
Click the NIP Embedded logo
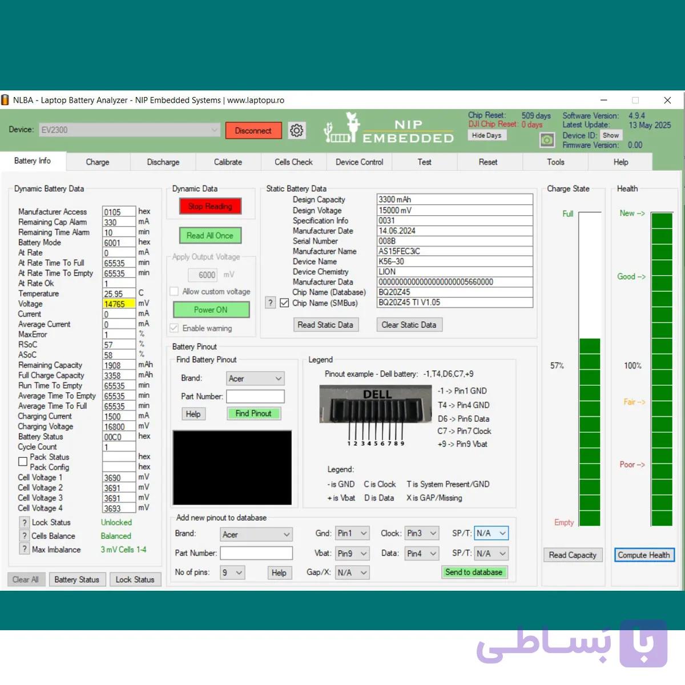pyautogui.click(x=389, y=129)
